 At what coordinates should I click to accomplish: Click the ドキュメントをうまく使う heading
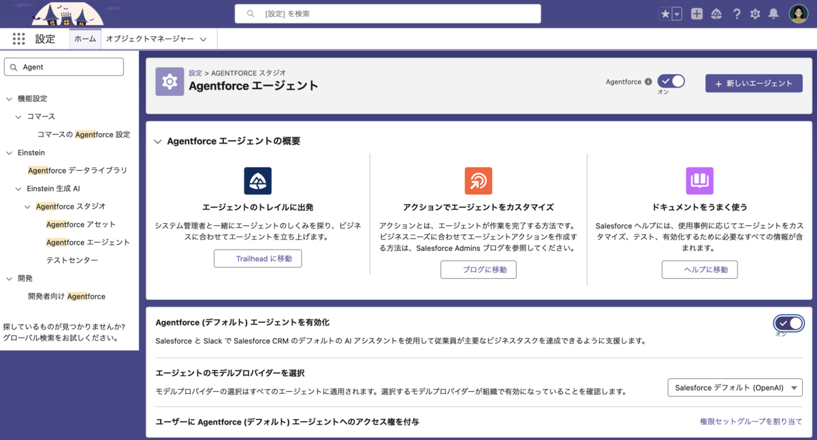699,207
